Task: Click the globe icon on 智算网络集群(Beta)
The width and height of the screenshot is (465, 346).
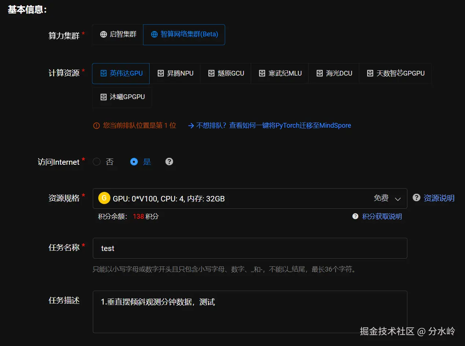Action: coord(154,34)
